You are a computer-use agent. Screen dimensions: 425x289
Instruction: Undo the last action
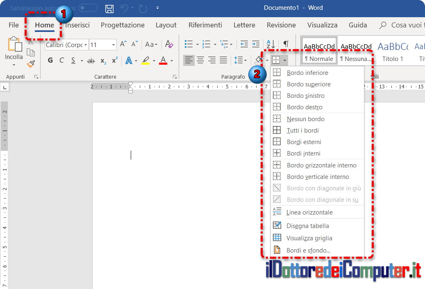(125, 8)
